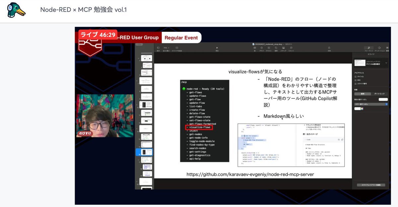The height and width of the screenshot is (207, 398).
Task: Select the Dynamic (ダイナミック) background segment
Action: tap(379, 94)
